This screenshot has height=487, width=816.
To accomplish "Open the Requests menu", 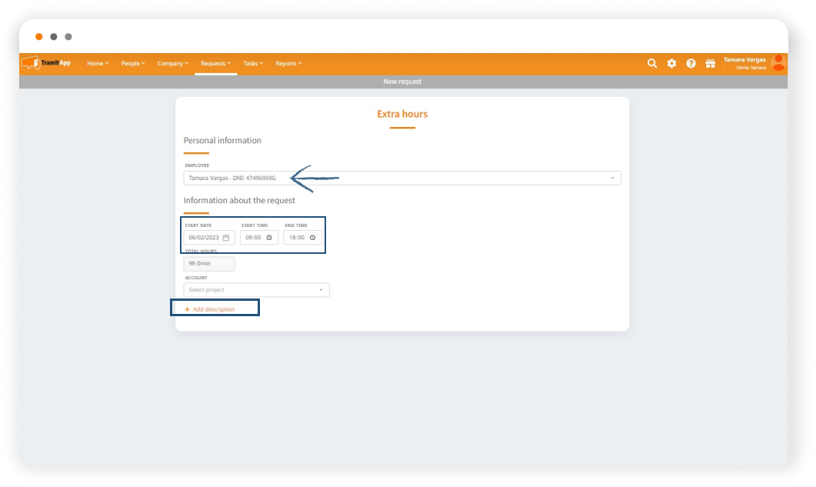I will click(x=215, y=63).
